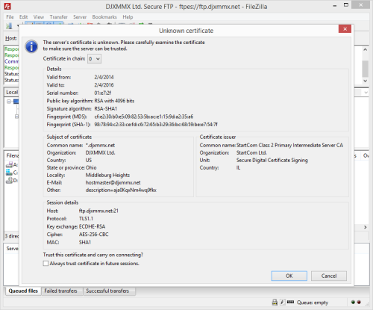Click the cipher value 'AES-256-CBC'
This screenshot has width=373, height=310.
point(94,235)
